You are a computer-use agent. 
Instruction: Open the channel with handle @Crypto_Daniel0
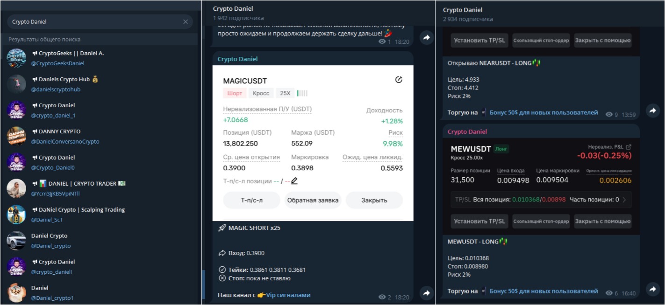point(100,162)
